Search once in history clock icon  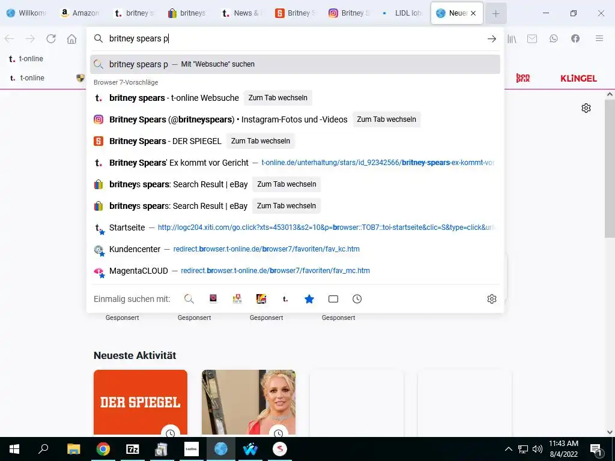tap(357, 299)
